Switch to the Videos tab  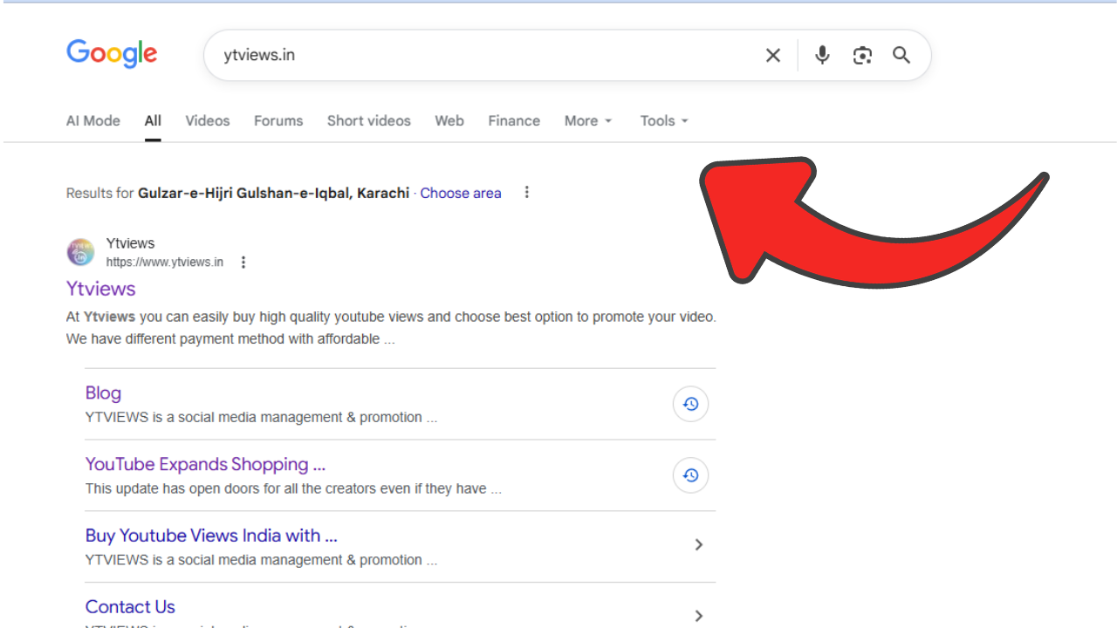[x=207, y=121]
